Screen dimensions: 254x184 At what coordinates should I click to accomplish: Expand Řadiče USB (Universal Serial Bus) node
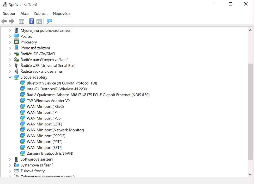click(10, 66)
